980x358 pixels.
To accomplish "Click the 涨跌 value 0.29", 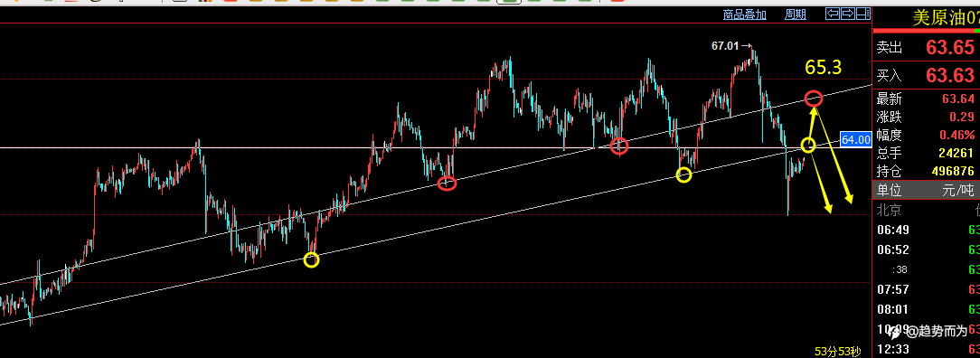I will (x=963, y=117).
